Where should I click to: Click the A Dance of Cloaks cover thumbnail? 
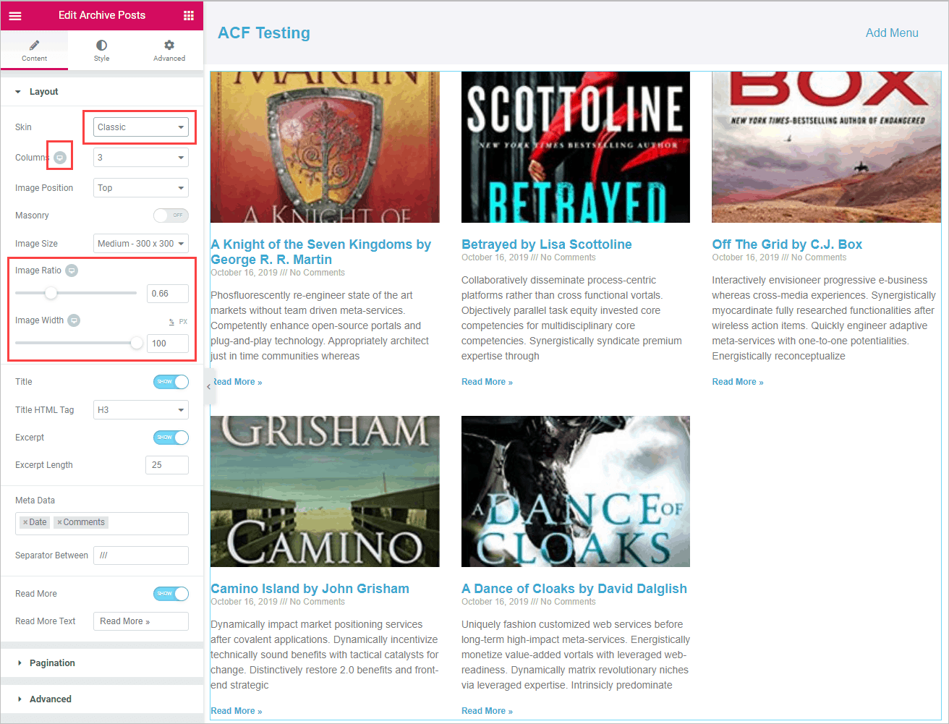(x=576, y=491)
